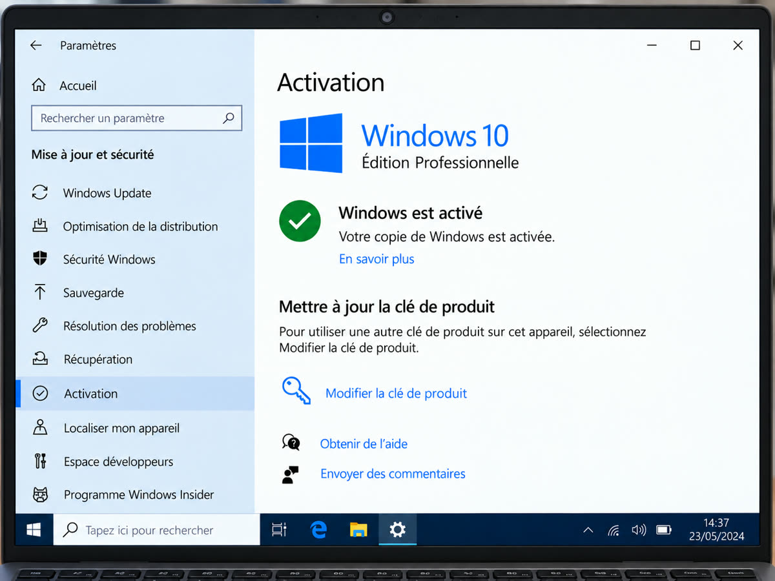775x581 pixels.
Task: Open Sécurité Windows settings
Action: point(109,260)
